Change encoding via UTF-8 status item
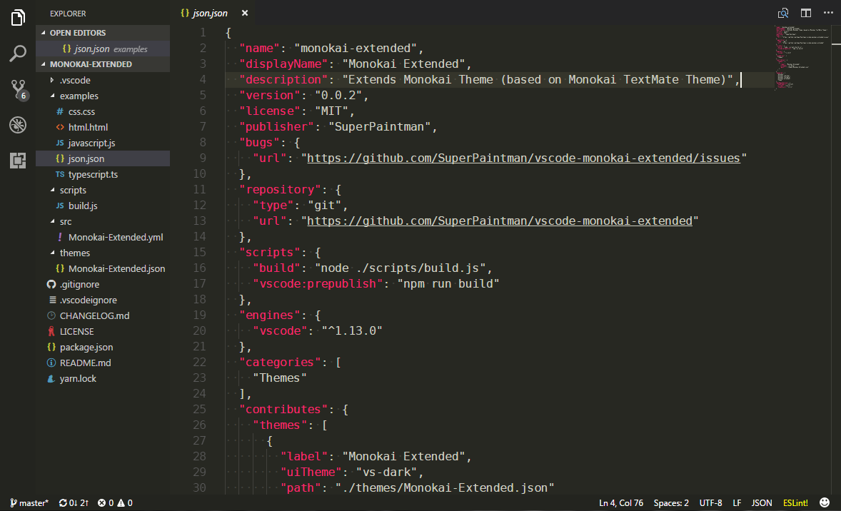Image resolution: width=841 pixels, height=511 pixels. pos(710,503)
